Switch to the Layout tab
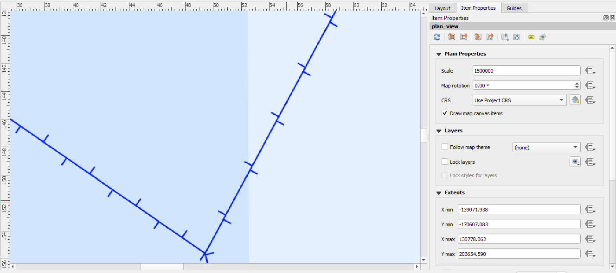The height and width of the screenshot is (273, 616). point(442,8)
